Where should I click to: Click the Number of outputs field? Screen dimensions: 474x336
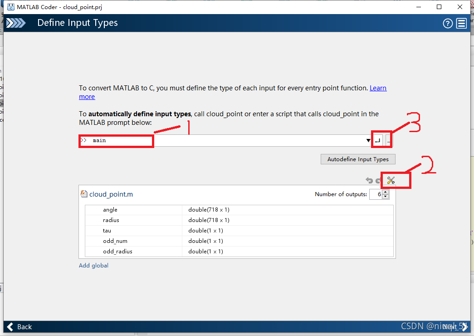tap(376, 194)
